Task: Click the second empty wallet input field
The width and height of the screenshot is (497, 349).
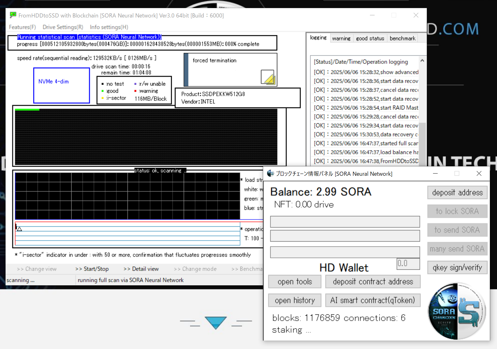Action: 345,236
